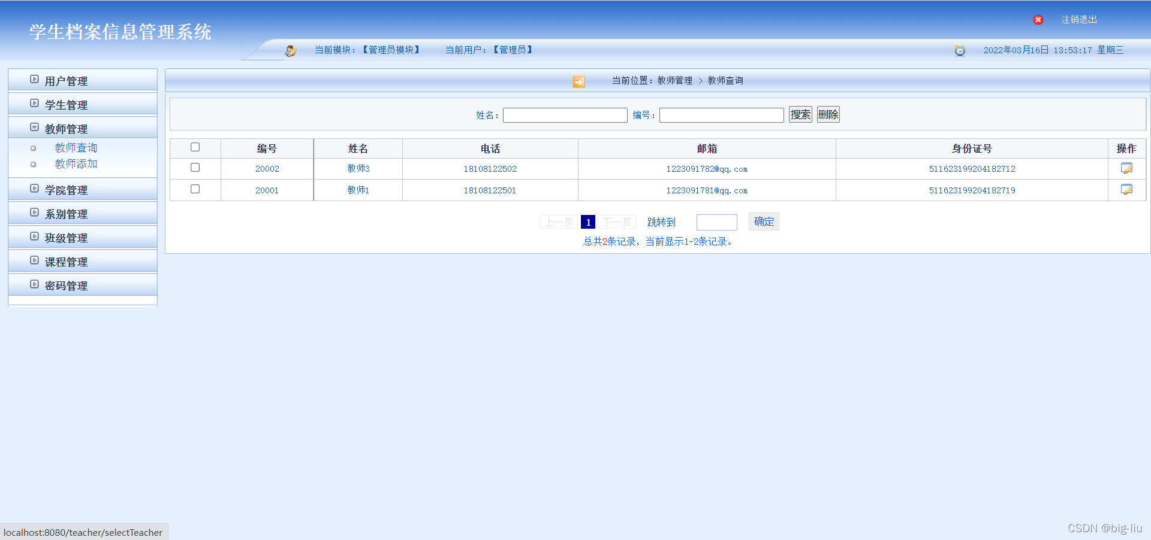Click the 确定 jump confirm button
Image resolution: width=1151 pixels, height=540 pixels.
pyautogui.click(x=764, y=222)
